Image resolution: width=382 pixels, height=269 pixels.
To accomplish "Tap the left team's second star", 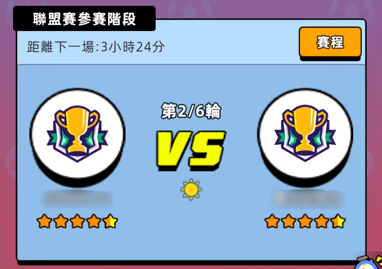I will pos(61,221).
